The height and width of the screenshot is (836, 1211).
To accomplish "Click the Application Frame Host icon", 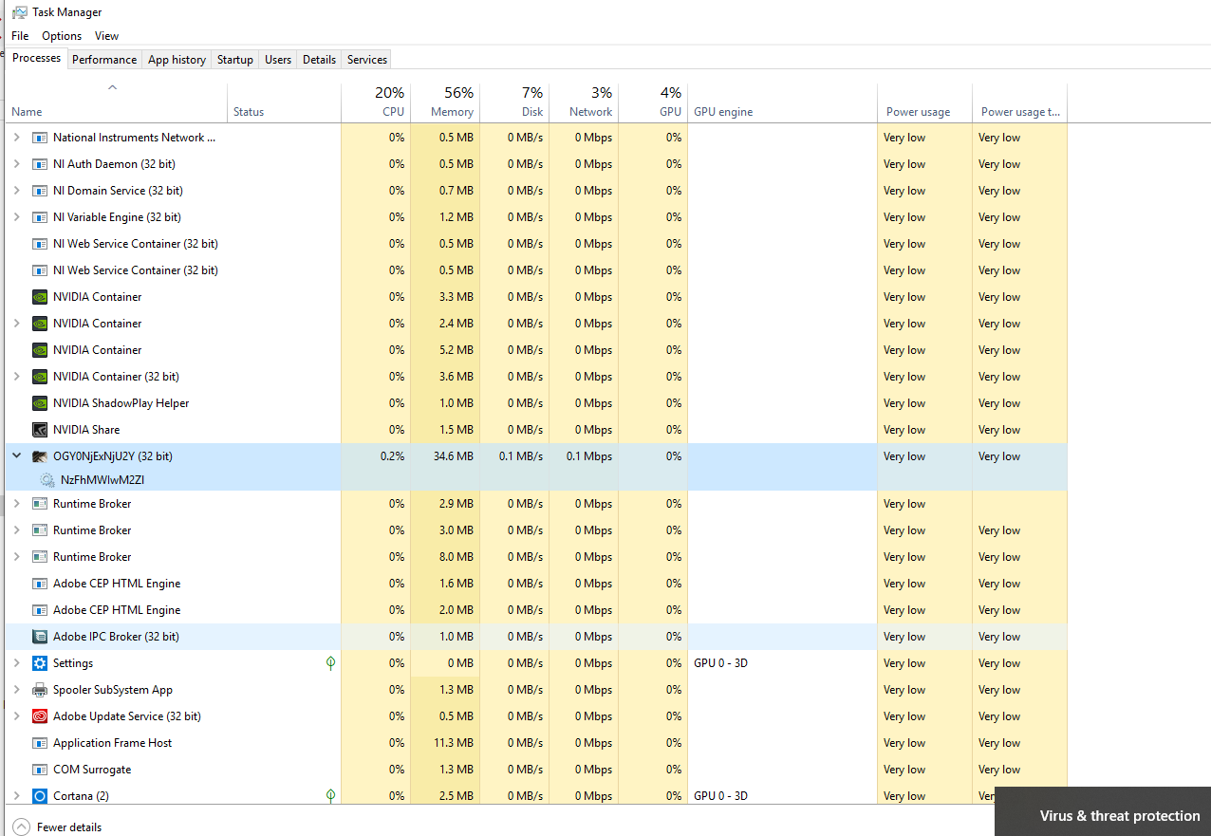I will pyautogui.click(x=40, y=743).
